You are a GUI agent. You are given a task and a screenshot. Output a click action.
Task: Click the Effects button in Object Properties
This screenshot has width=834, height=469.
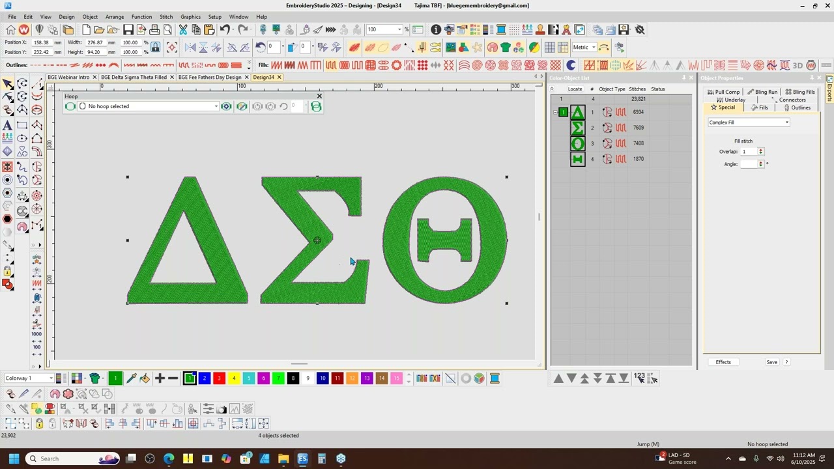(x=723, y=362)
